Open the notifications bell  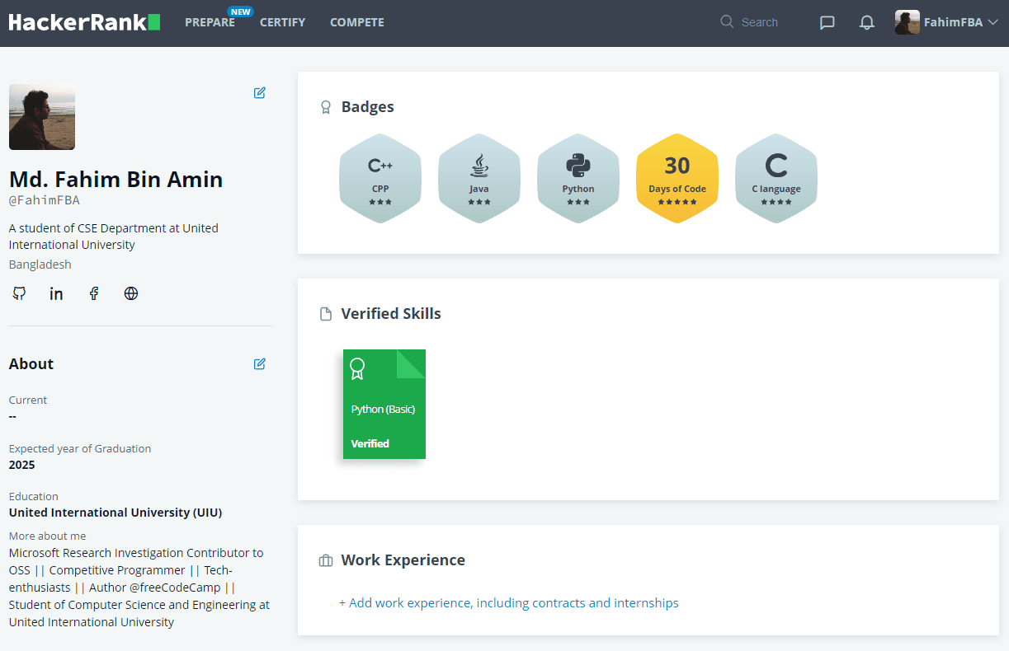866,23
